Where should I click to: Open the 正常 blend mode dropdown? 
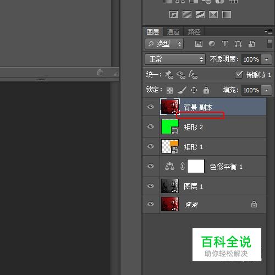coord(175,59)
